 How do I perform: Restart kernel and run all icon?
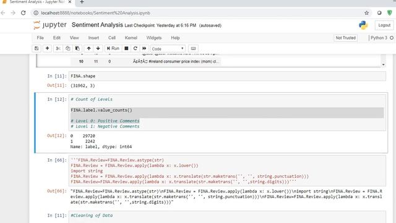pyautogui.click(x=144, y=48)
